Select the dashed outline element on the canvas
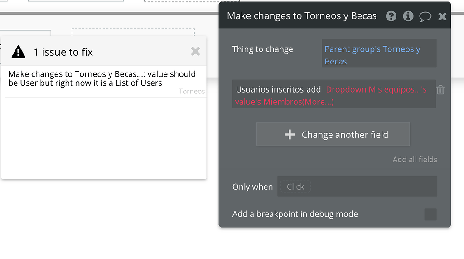Screen dimensions: 464x259 (x=133, y=32)
